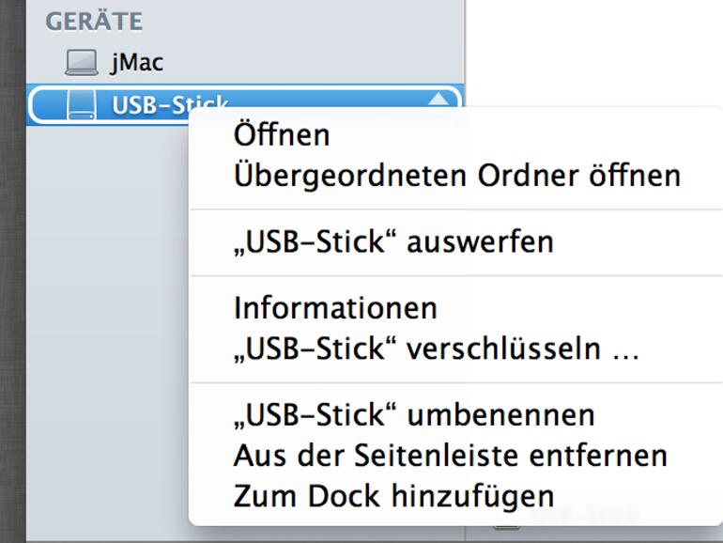The image size is (723, 543).
Task: Click "Aus der Seitenleiste entfernen"
Action: [x=450, y=455]
